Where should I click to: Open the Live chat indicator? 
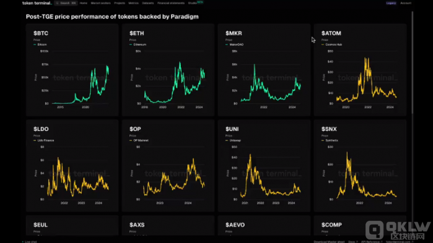coord(30,242)
